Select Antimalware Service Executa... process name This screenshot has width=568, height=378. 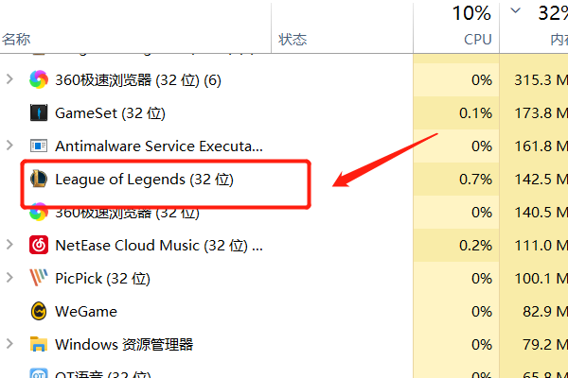click(x=159, y=146)
